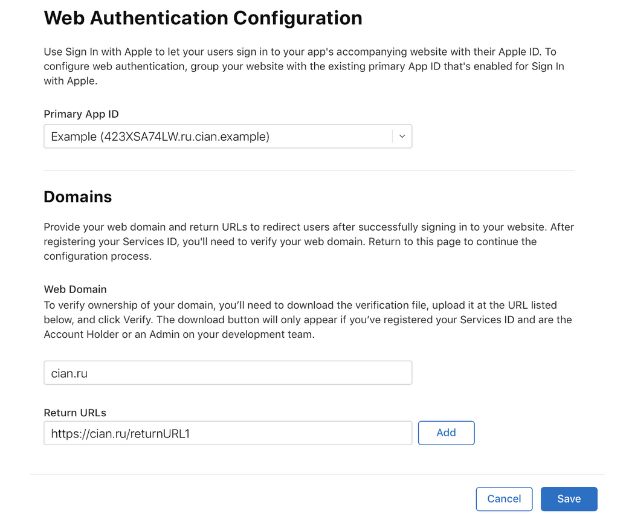Click the Example (423XSA74LW.ru.cian.example) selected value
This screenshot has width=626, height=531.
(x=160, y=137)
